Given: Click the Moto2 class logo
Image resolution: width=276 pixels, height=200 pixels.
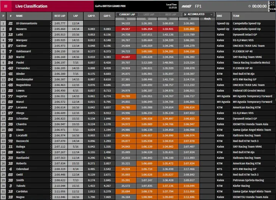Looking at the screenshot, I should [x=186, y=7].
